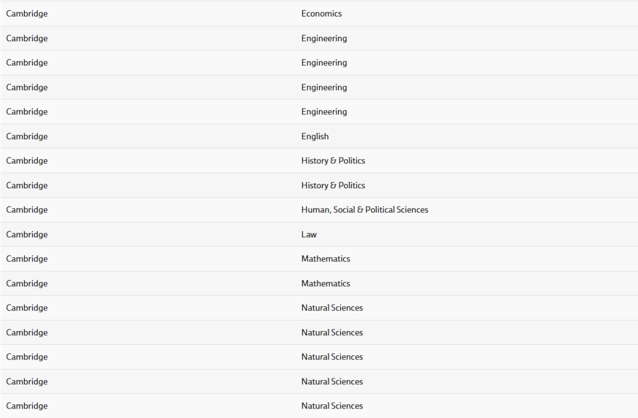Screen dimensions: 638x418
Task: Select Cambridge in the first Mathematics row
Action: pos(27,259)
